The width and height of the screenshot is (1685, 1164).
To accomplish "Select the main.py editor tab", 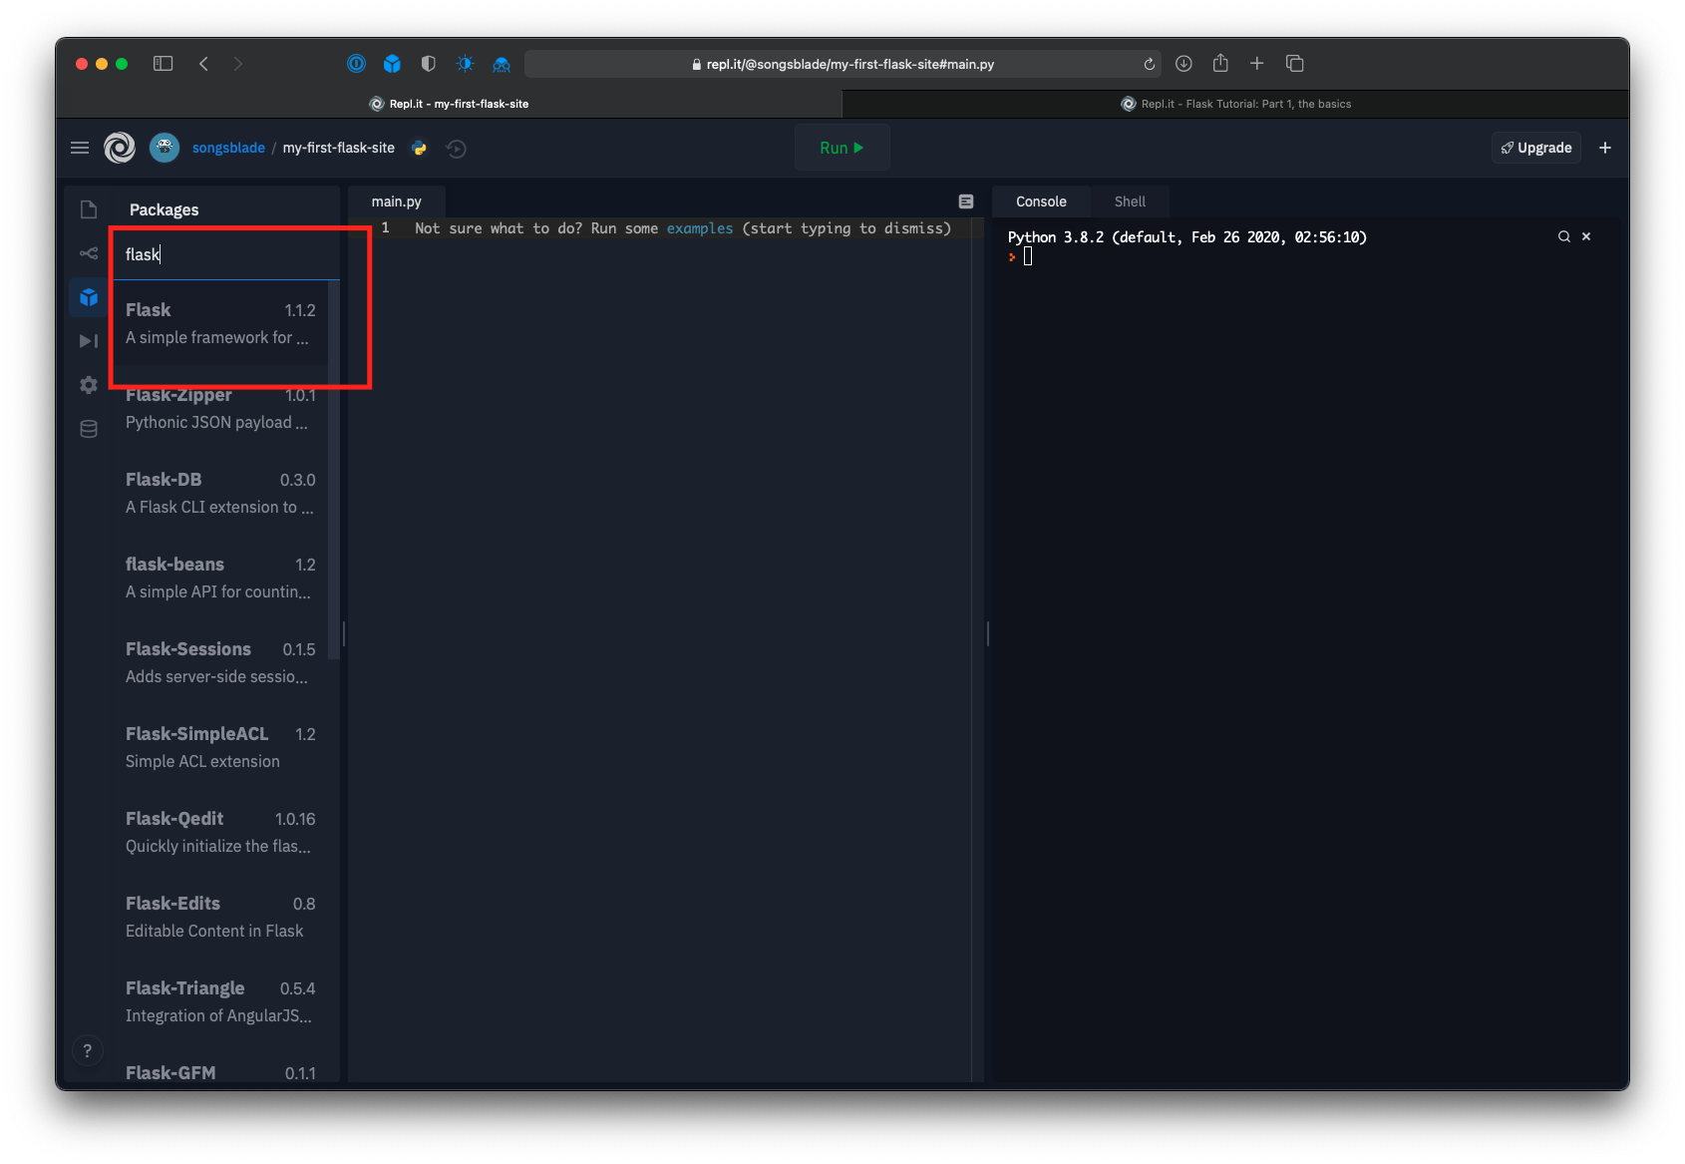I will coord(397,201).
